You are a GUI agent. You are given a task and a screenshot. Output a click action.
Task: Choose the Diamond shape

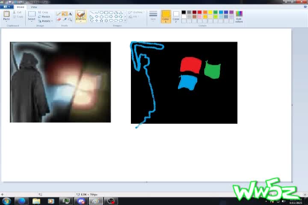[97, 17]
